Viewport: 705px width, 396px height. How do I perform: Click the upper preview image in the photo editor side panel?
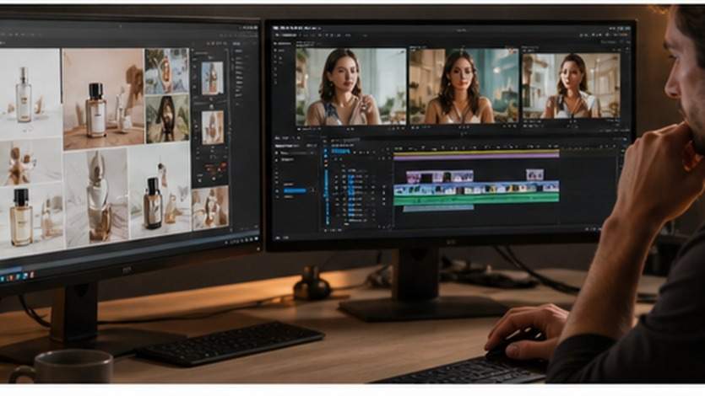(212, 78)
